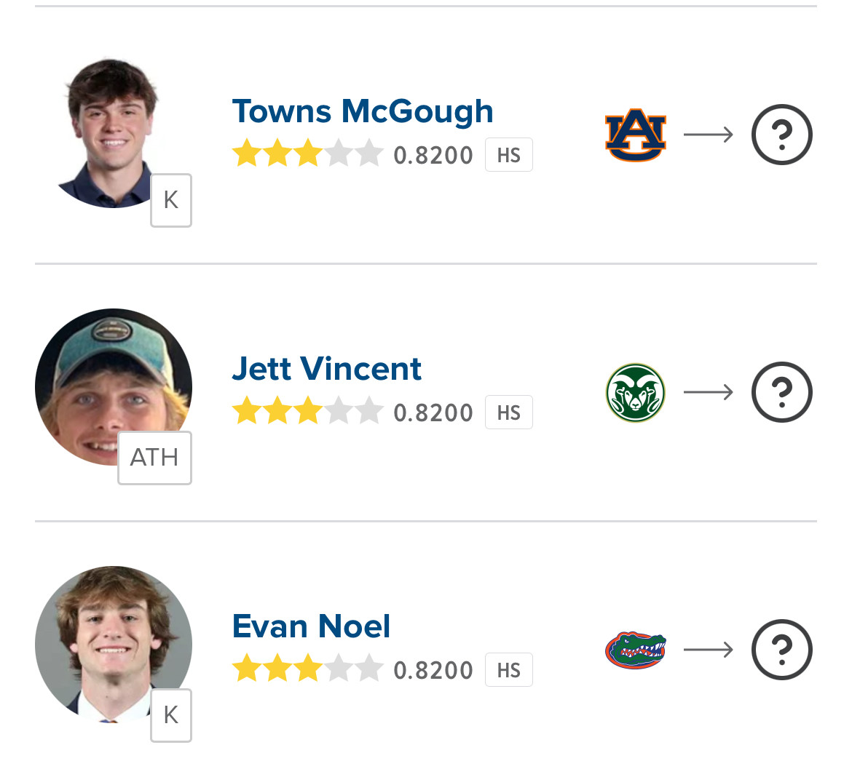Screen dimensions: 852x777
Task: Click the HS badge for Evan Noel
Action: point(508,670)
